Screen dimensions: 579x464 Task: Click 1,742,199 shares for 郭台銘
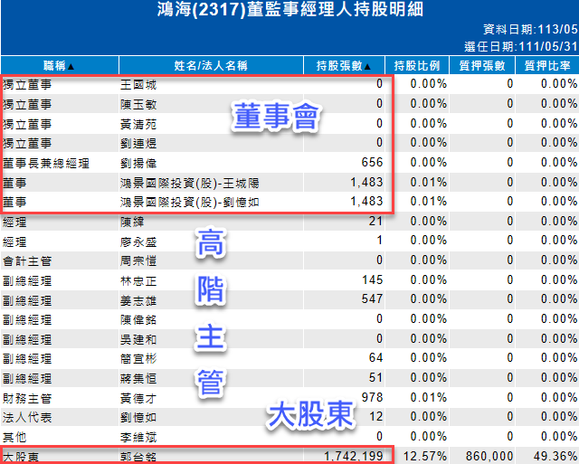pos(353,457)
